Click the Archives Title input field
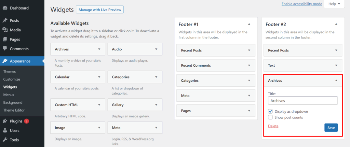 click(x=303, y=101)
